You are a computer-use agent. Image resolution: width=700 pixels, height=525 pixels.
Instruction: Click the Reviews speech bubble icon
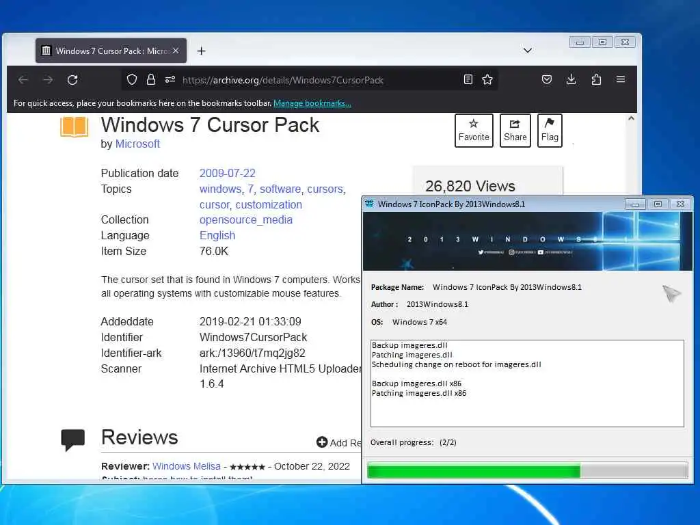click(72, 440)
